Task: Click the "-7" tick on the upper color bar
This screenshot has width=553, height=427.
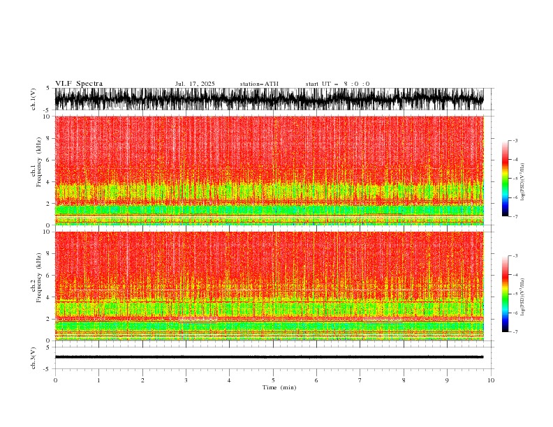Action: [515, 216]
